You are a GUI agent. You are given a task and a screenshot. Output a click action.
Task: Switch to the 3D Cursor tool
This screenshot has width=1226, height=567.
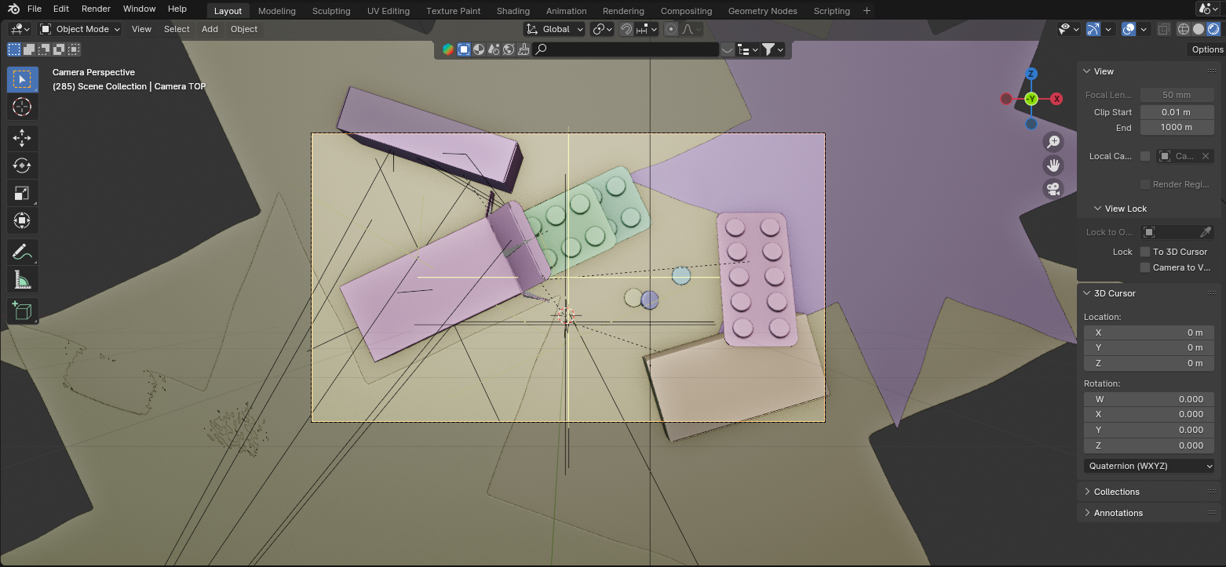tap(22, 107)
